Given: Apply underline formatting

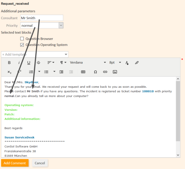Looking at the screenshot, I should [x=29, y=62].
